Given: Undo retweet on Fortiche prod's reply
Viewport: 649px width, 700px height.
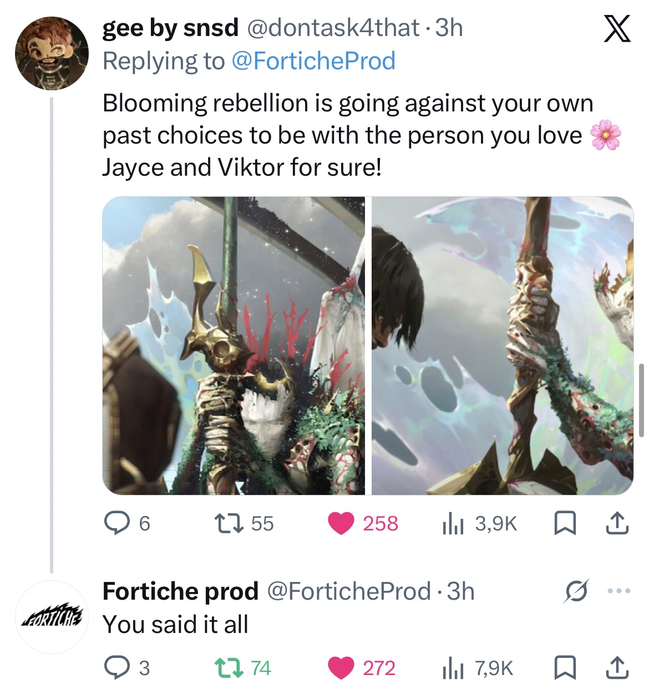Looking at the screenshot, I should (x=229, y=668).
